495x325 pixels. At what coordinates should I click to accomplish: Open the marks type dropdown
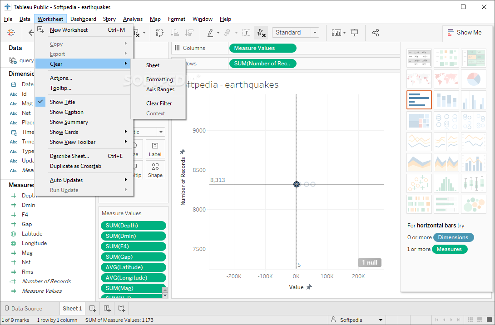click(161, 132)
